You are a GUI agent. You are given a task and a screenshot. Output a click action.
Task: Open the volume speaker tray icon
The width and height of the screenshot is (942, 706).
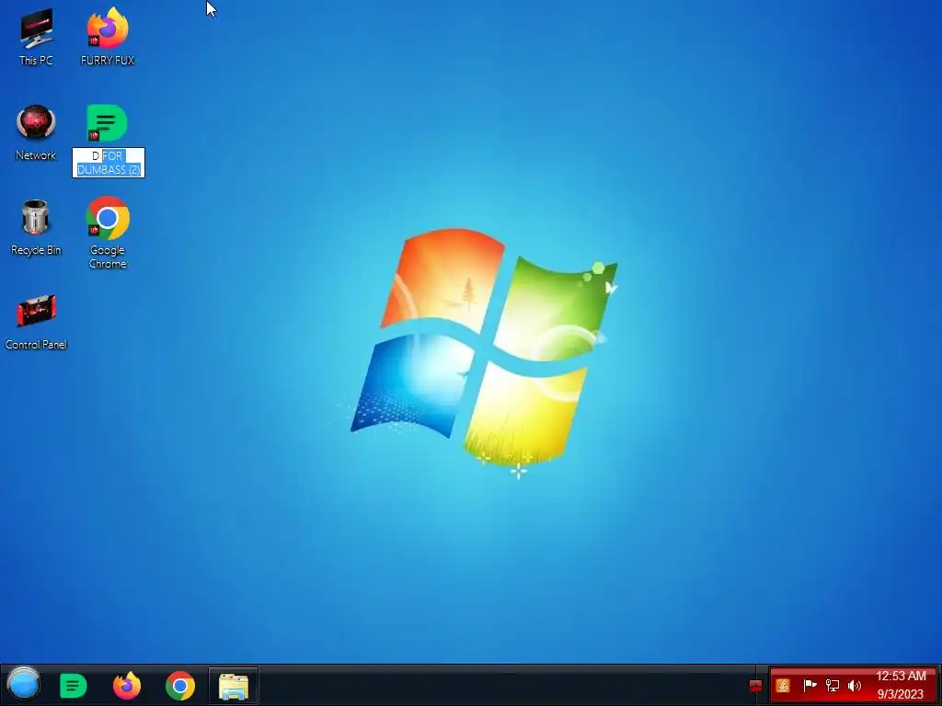coord(855,686)
